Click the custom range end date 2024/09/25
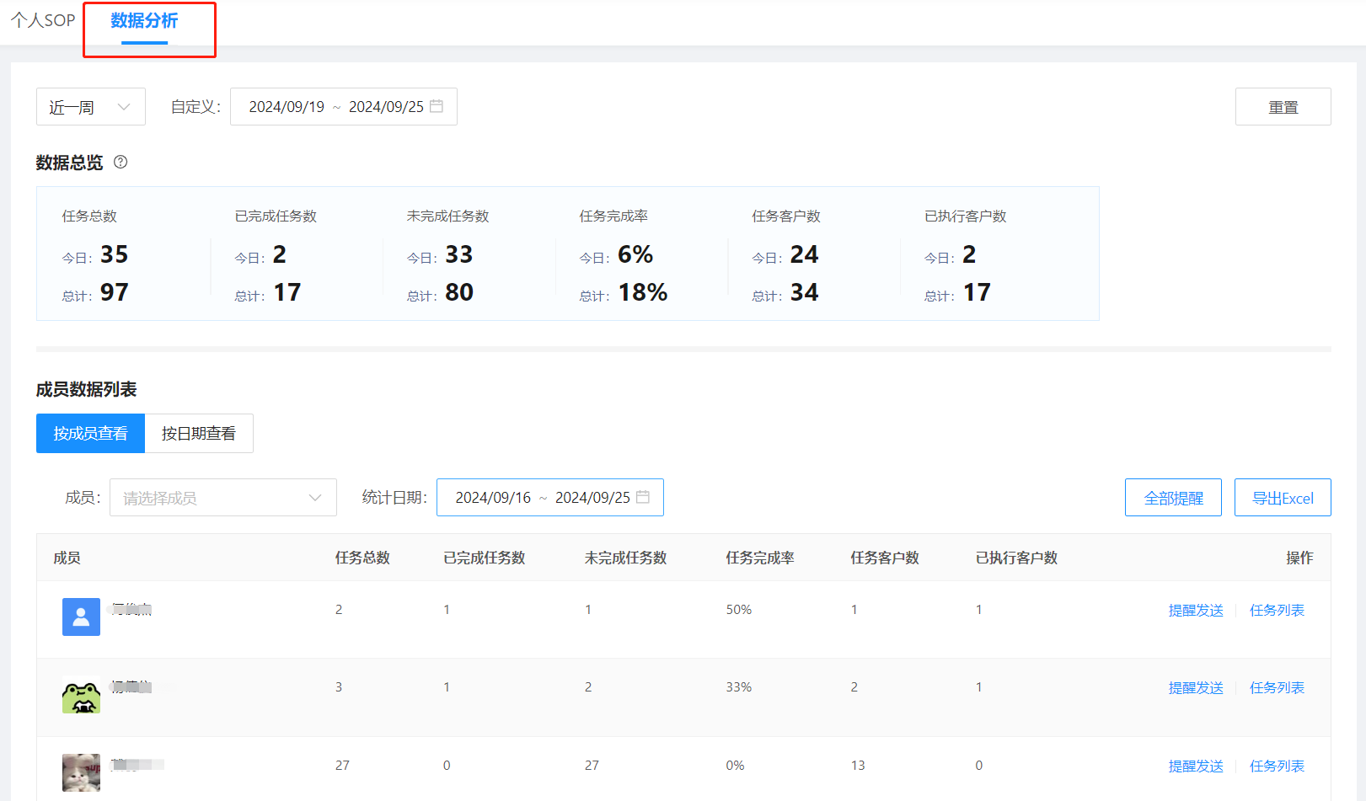 coord(386,107)
